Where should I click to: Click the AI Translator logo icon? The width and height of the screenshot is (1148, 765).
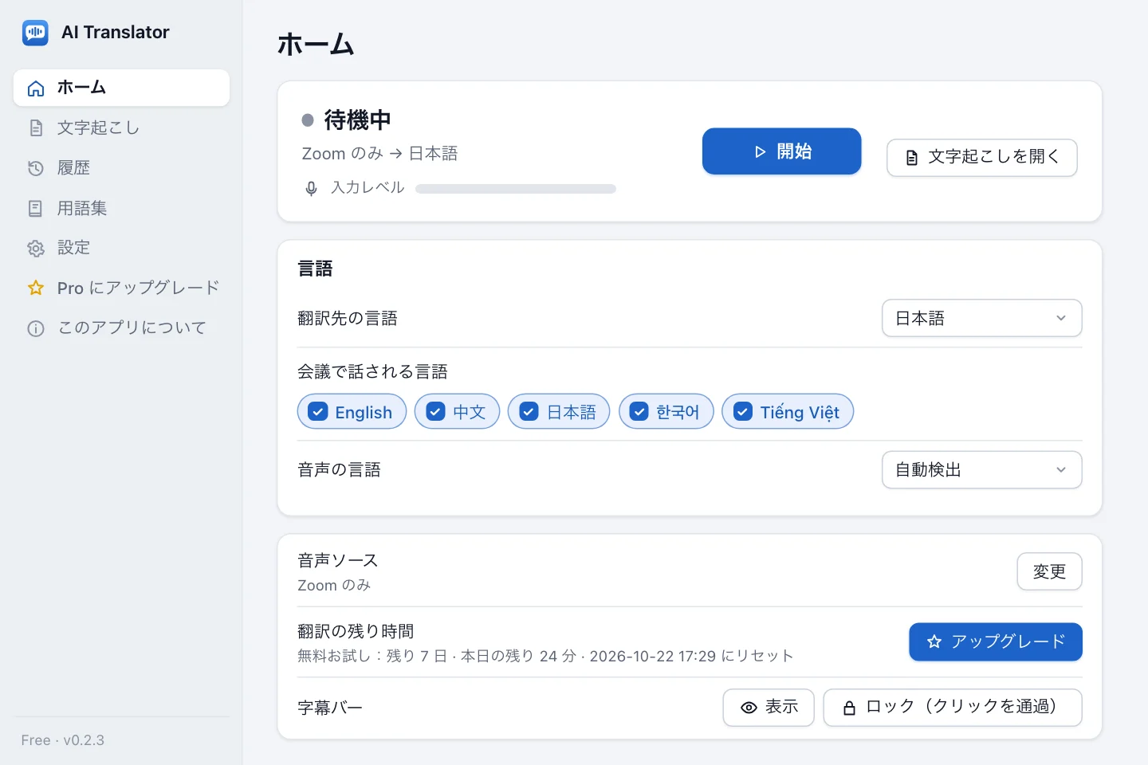[35, 33]
